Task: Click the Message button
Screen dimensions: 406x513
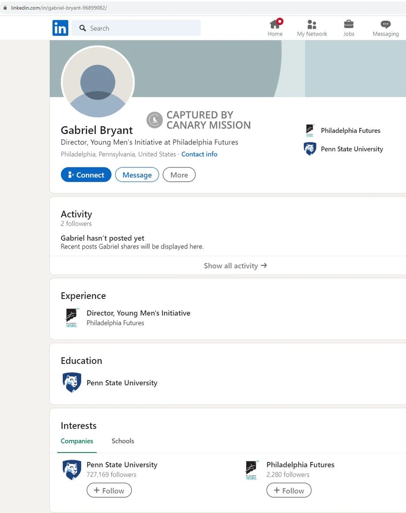Action: (137, 175)
